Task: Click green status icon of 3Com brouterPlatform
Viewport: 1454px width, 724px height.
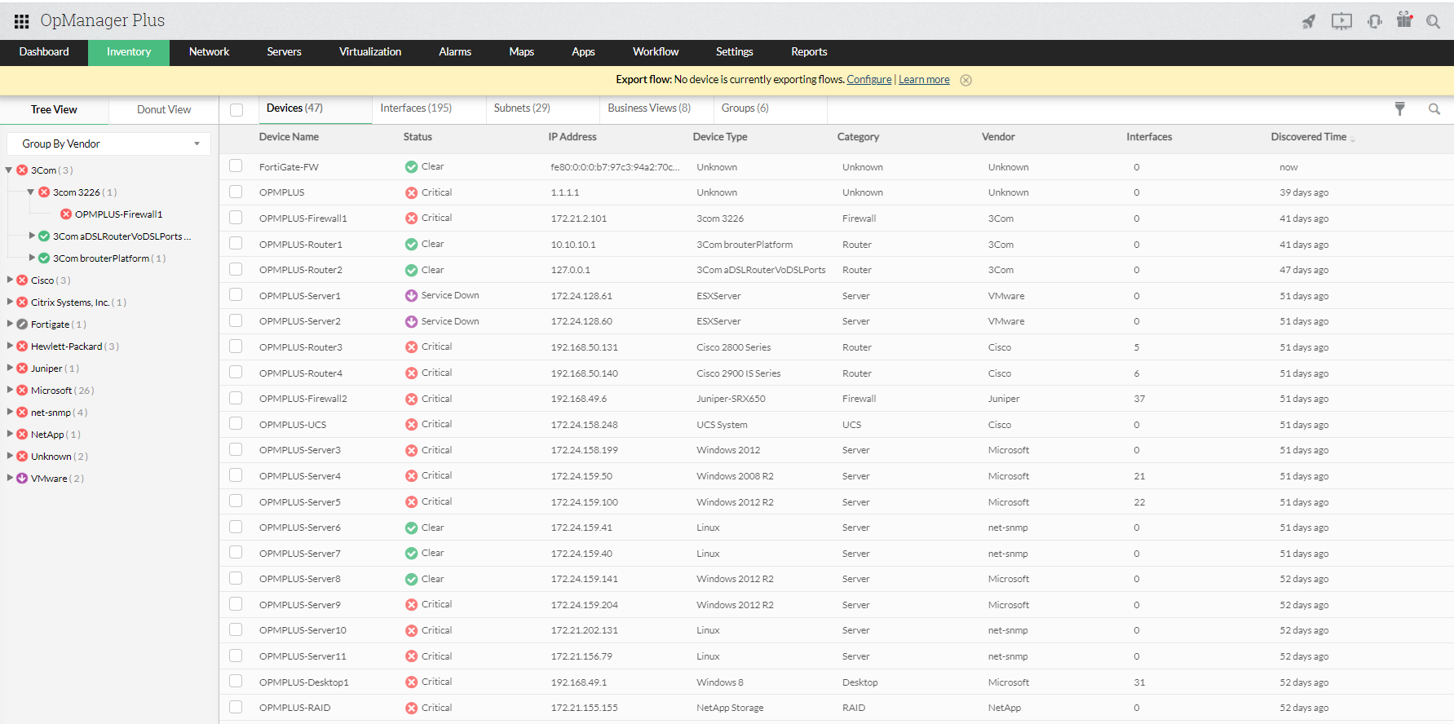Action: pyautogui.click(x=44, y=258)
